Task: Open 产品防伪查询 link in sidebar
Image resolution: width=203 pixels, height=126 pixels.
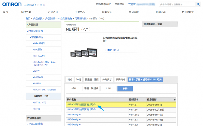Action: pyautogui.click(x=36, y=124)
